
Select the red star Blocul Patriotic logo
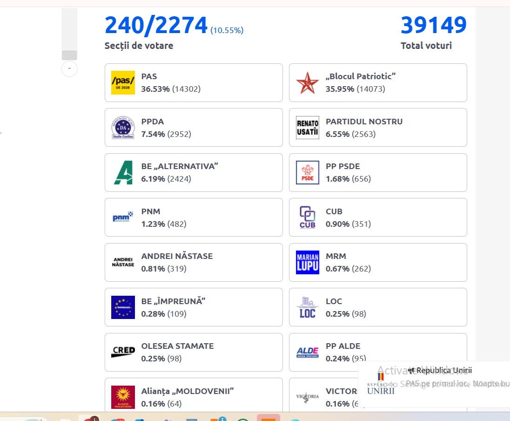click(308, 82)
